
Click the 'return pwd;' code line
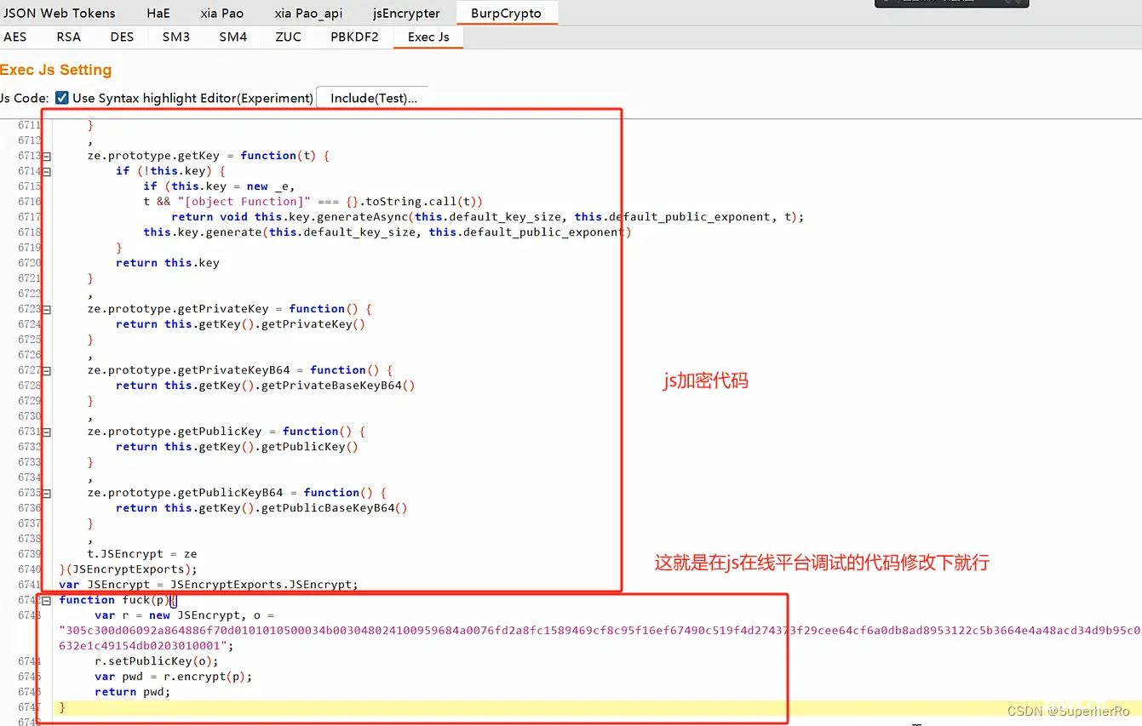coord(133,692)
